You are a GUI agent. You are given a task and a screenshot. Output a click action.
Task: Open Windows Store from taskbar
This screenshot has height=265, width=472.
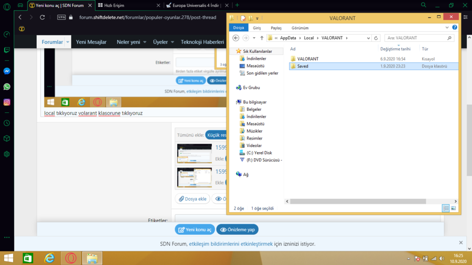click(x=28, y=258)
